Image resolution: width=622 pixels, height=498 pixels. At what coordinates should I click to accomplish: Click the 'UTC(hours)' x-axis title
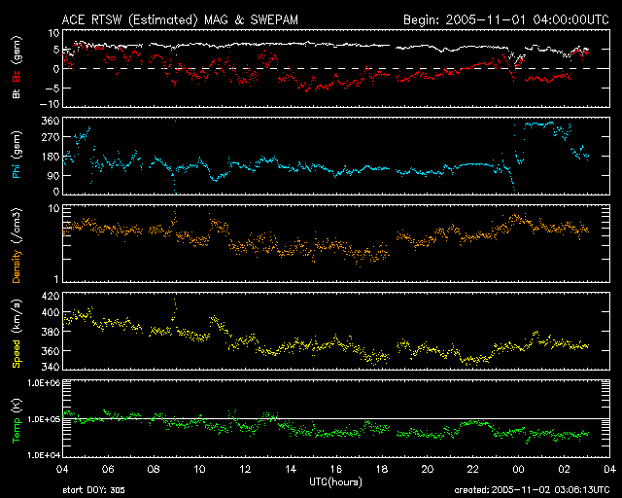tap(335, 482)
